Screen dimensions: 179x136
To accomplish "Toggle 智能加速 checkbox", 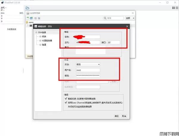I will 66,98.
